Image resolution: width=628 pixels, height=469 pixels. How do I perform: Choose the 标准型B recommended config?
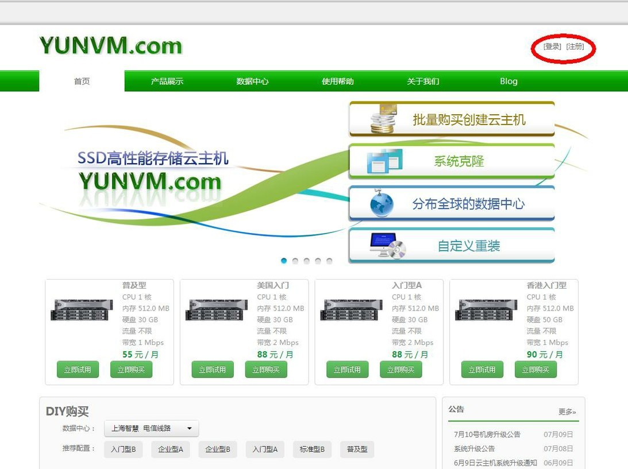313,449
